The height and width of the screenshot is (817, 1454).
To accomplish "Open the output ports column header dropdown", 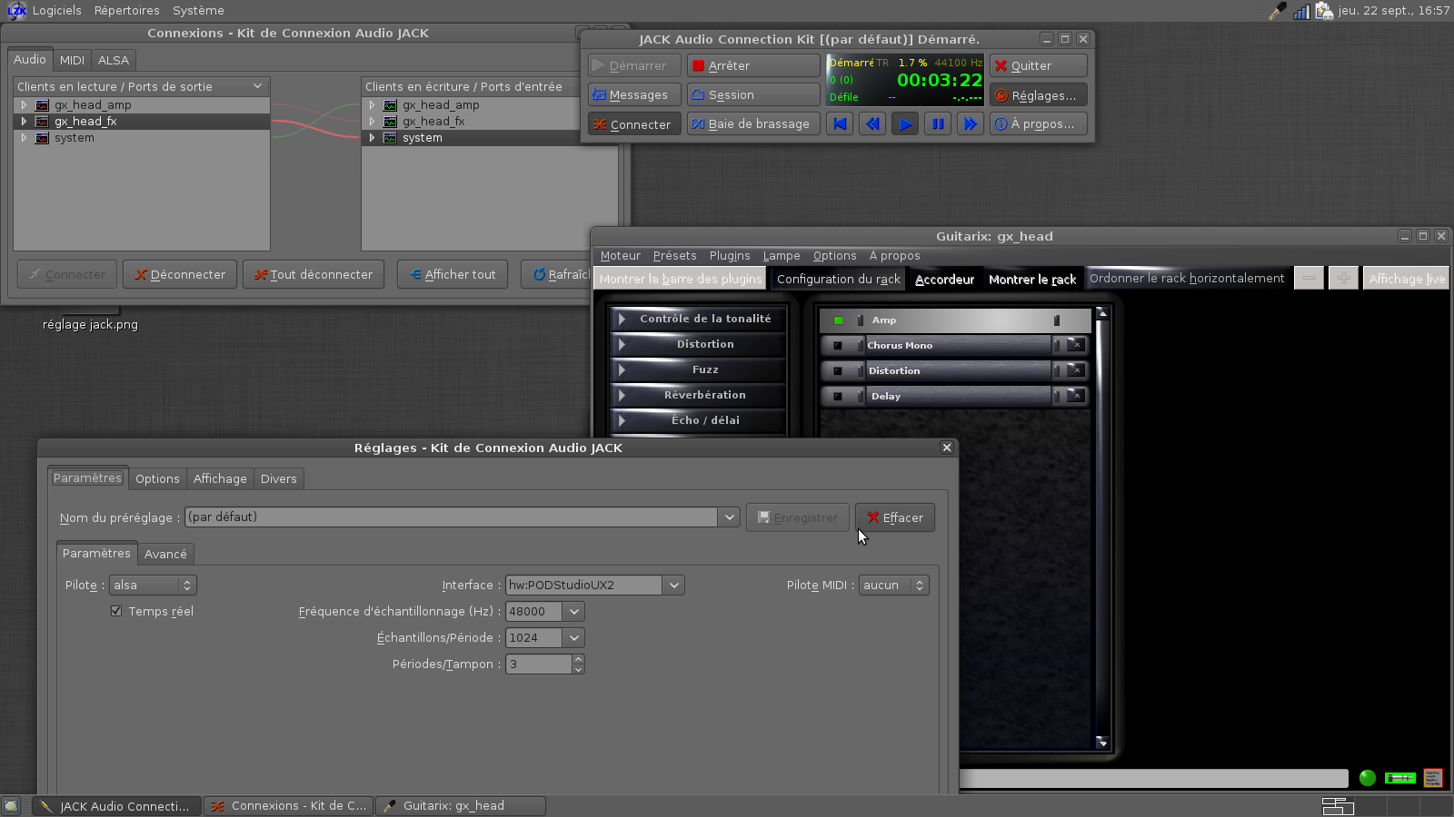I will click(x=257, y=86).
